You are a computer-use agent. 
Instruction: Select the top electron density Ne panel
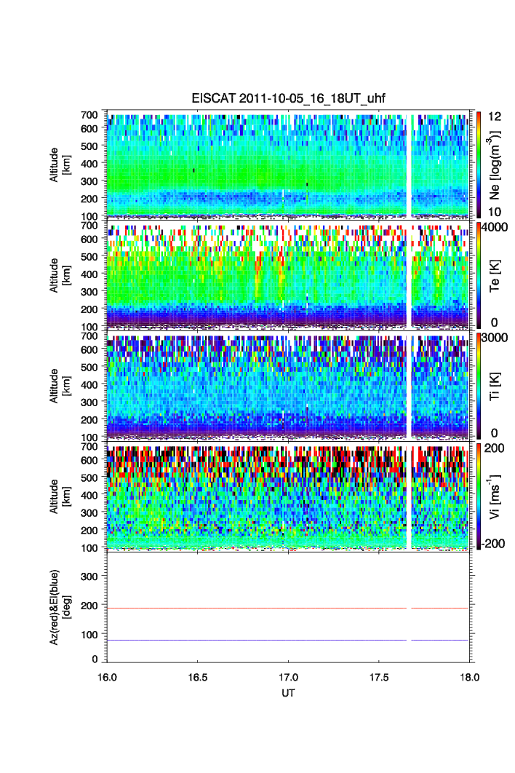click(255, 163)
